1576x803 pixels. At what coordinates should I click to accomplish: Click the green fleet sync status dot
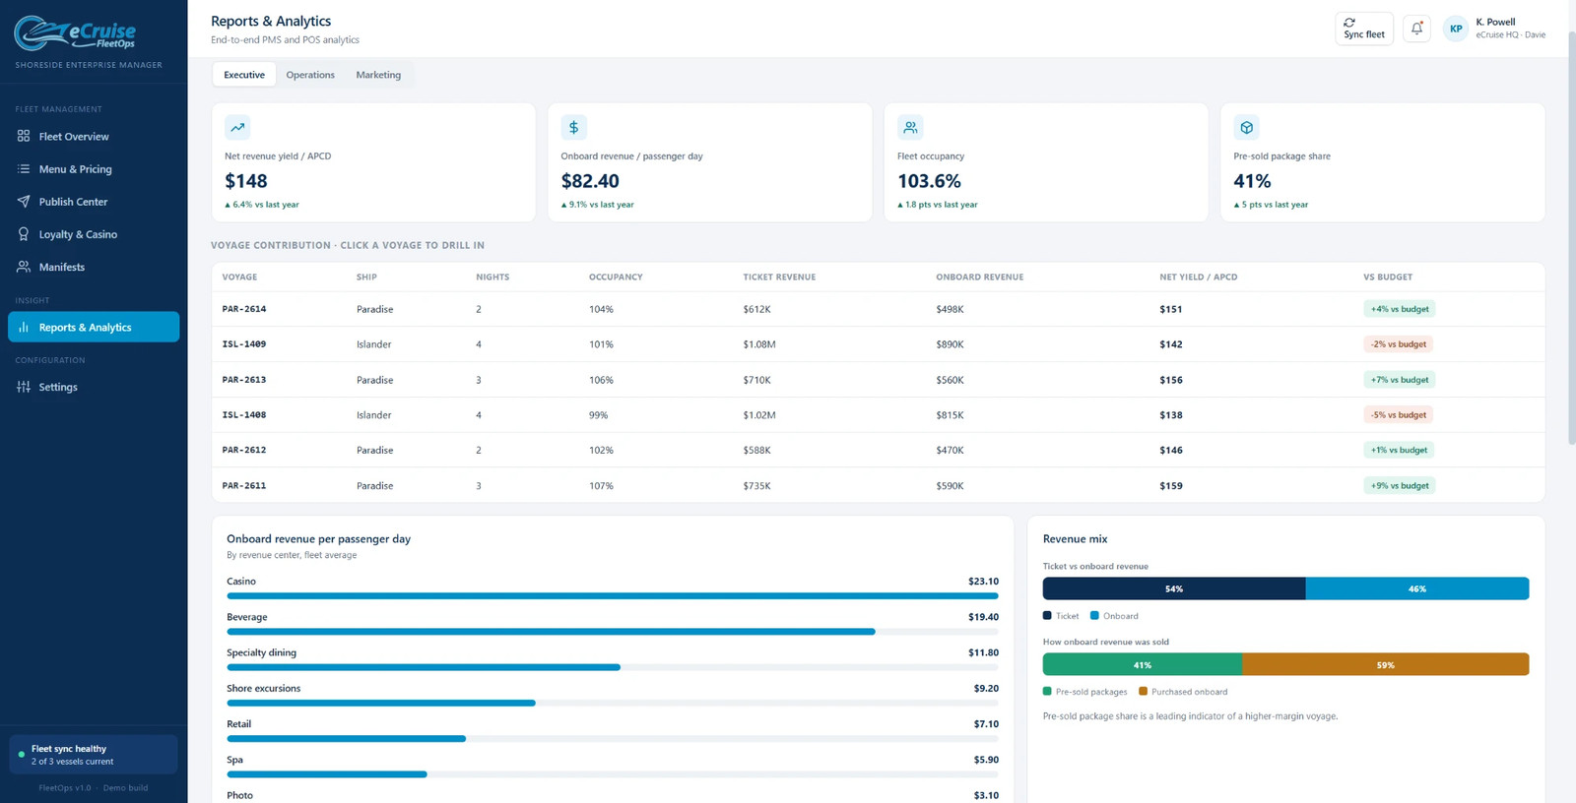pyautogui.click(x=22, y=755)
